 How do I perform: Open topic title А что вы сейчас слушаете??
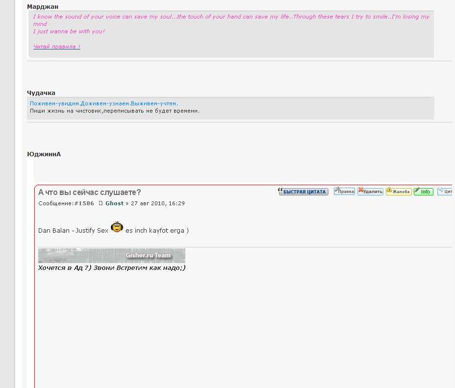89,192
